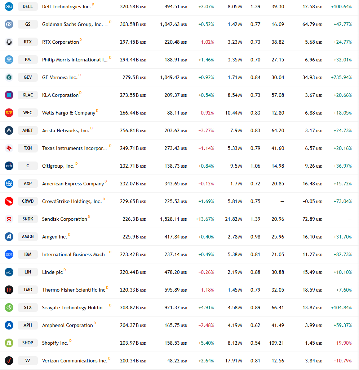The width and height of the screenshot is (359, 370).
Task: Click the Arista Networks logo icon
Action: tap(9, 130)
